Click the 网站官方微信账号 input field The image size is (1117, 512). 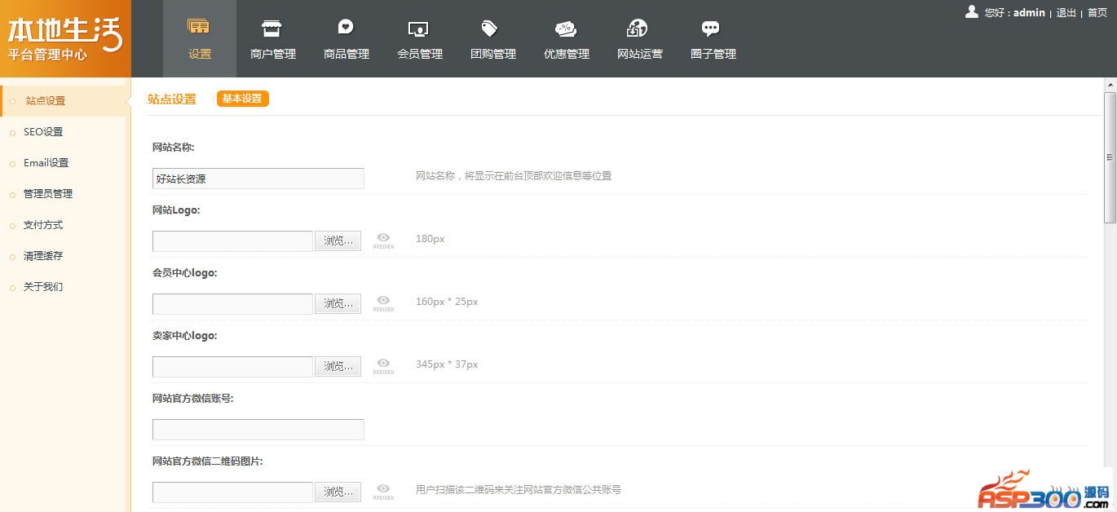[258, 430]
